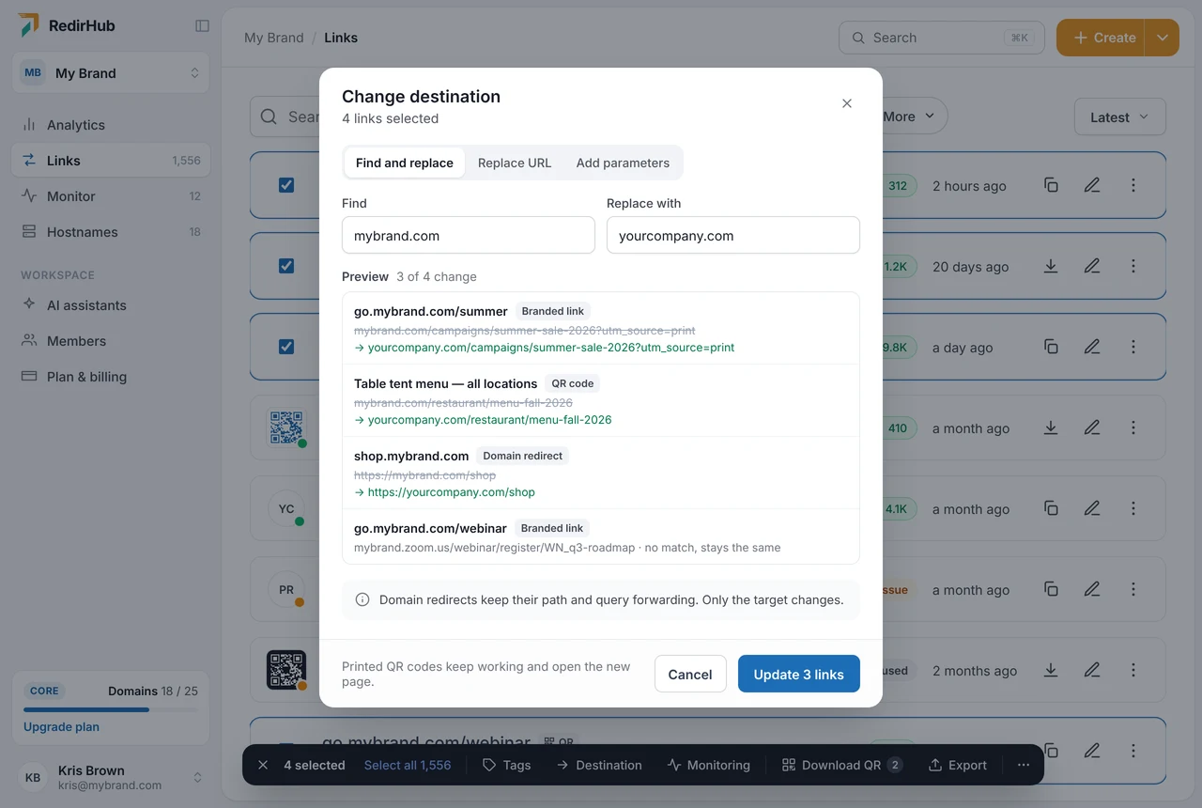
Task: Click the domains usage progress bar
Action: tap(111, 709)
